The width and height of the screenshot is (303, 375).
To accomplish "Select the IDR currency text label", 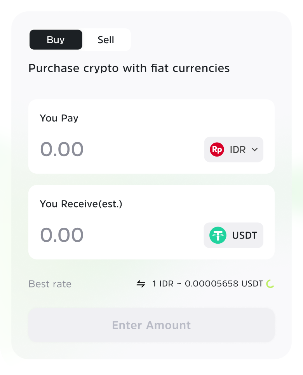I will pyautogui.click(x=238, y=150).
